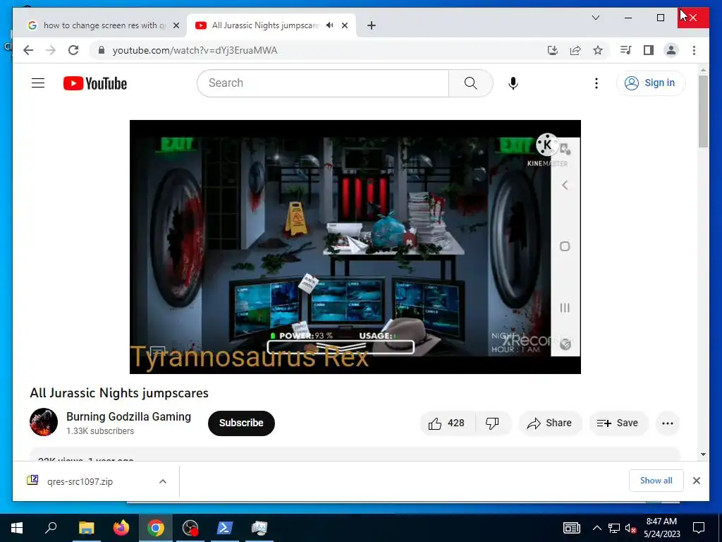
Task: Click the video player frame
Action: (355, 246)
